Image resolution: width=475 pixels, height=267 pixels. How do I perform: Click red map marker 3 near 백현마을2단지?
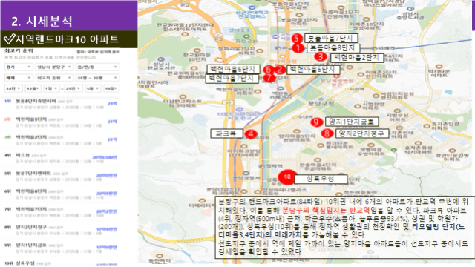321,56
